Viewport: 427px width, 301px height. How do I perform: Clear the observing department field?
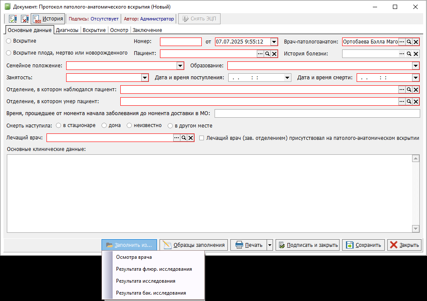coord(416,90)
